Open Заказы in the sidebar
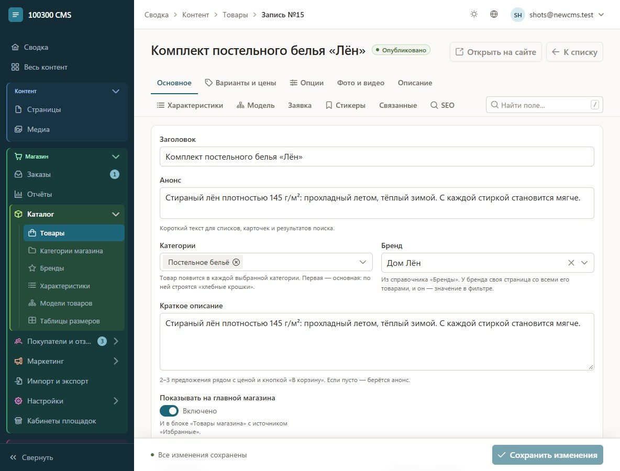The width and height of the screenshot is (620, 471). (x=68, y=174)
